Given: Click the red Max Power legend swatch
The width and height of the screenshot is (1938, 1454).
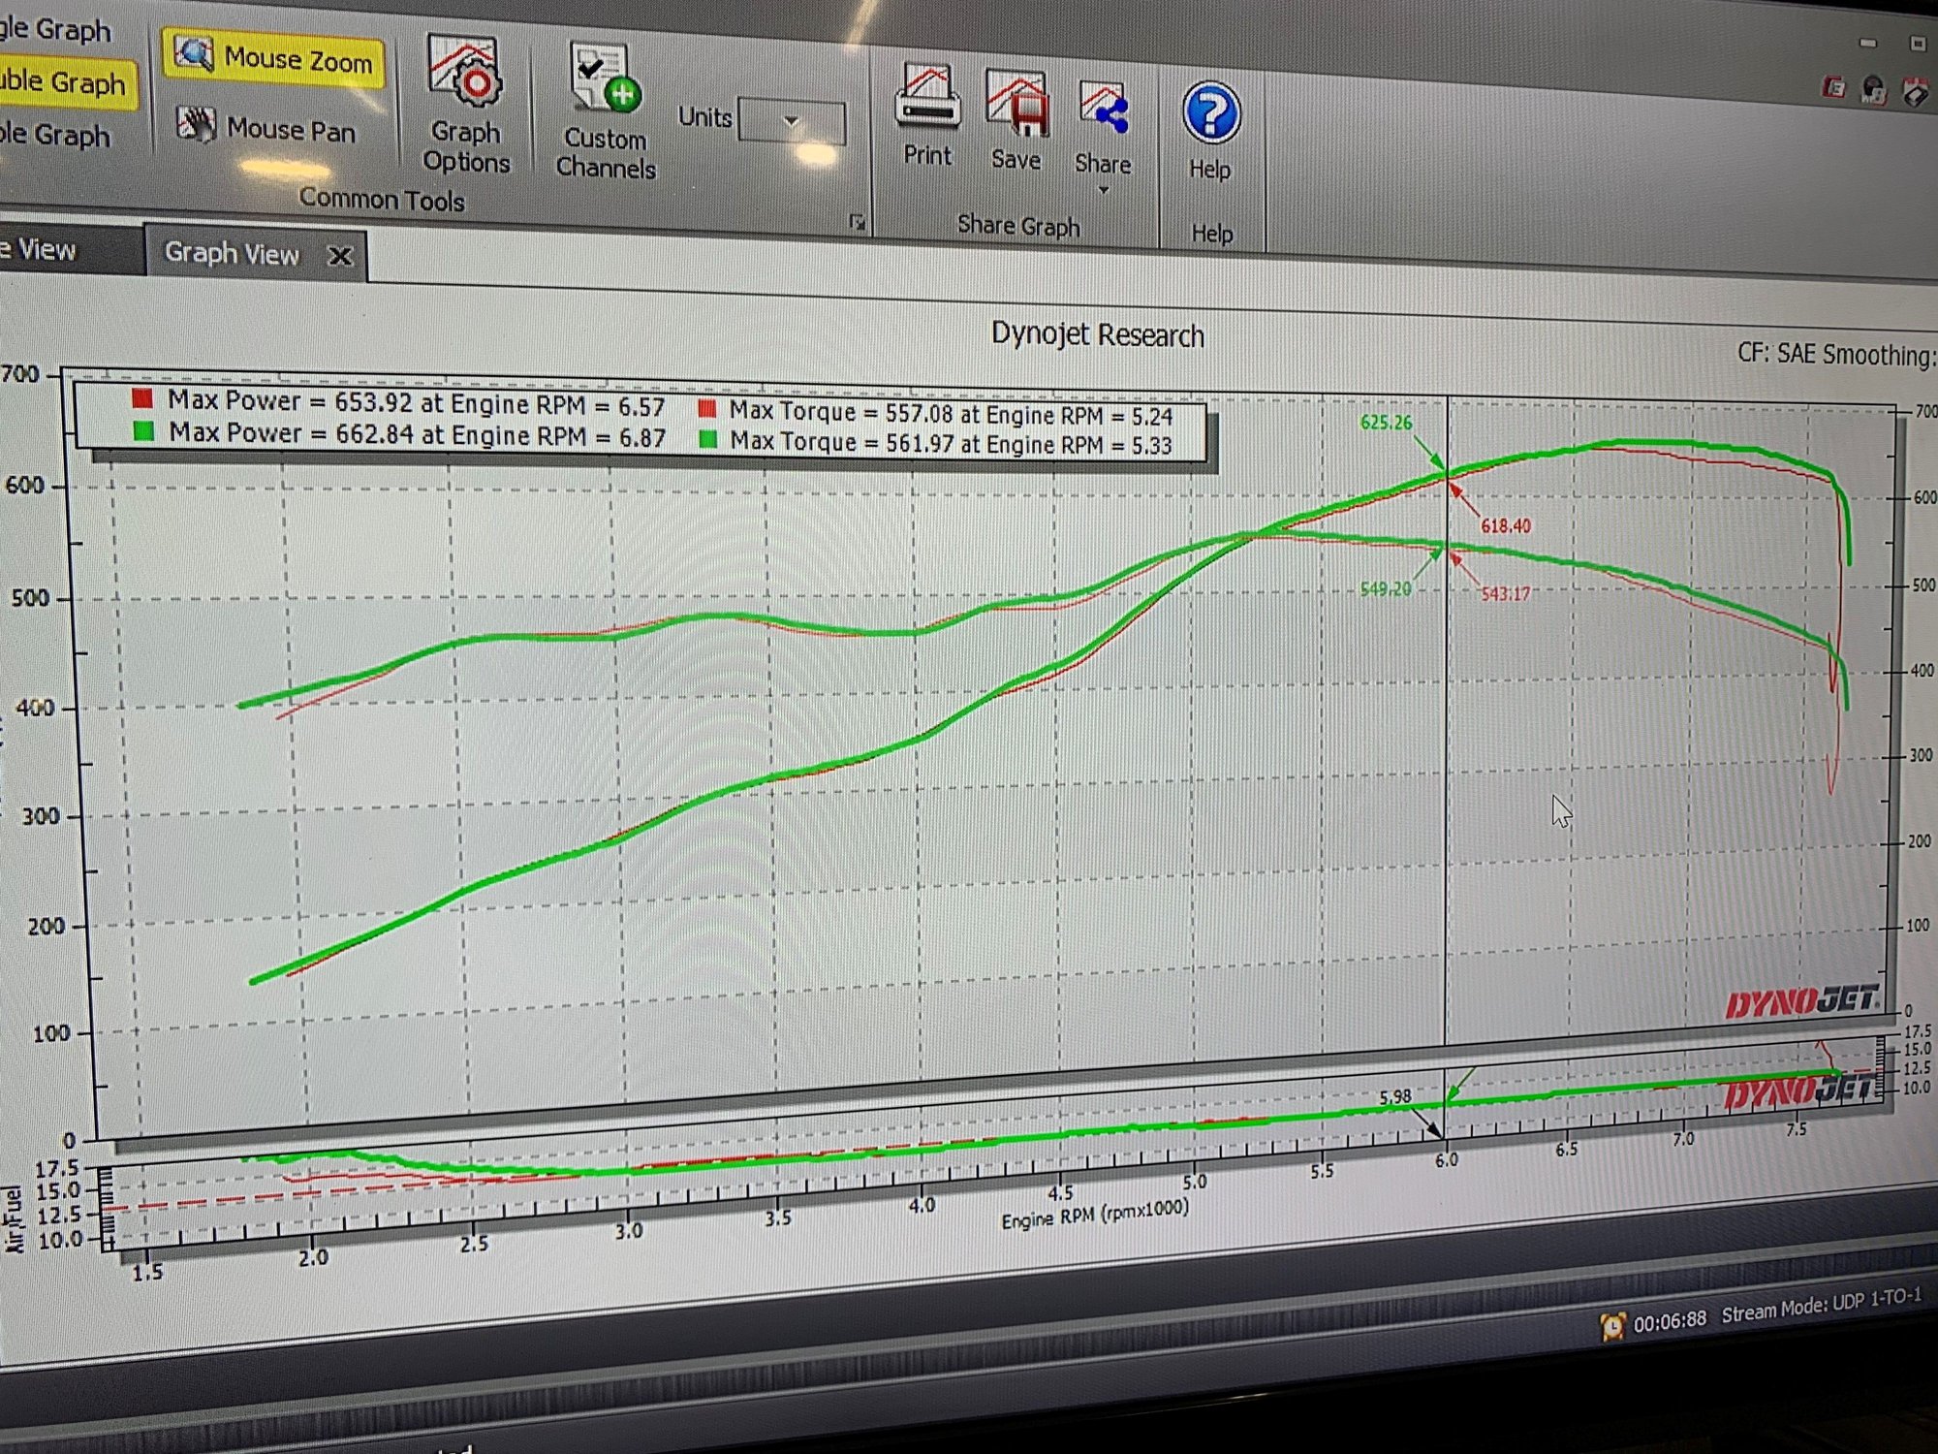Looking at the screenshot, I should coord(145,400).
